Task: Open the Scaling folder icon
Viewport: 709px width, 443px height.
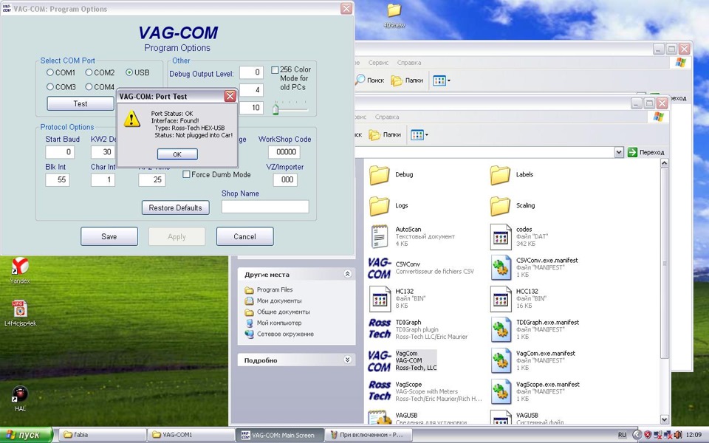Action: tap(500, 206)
